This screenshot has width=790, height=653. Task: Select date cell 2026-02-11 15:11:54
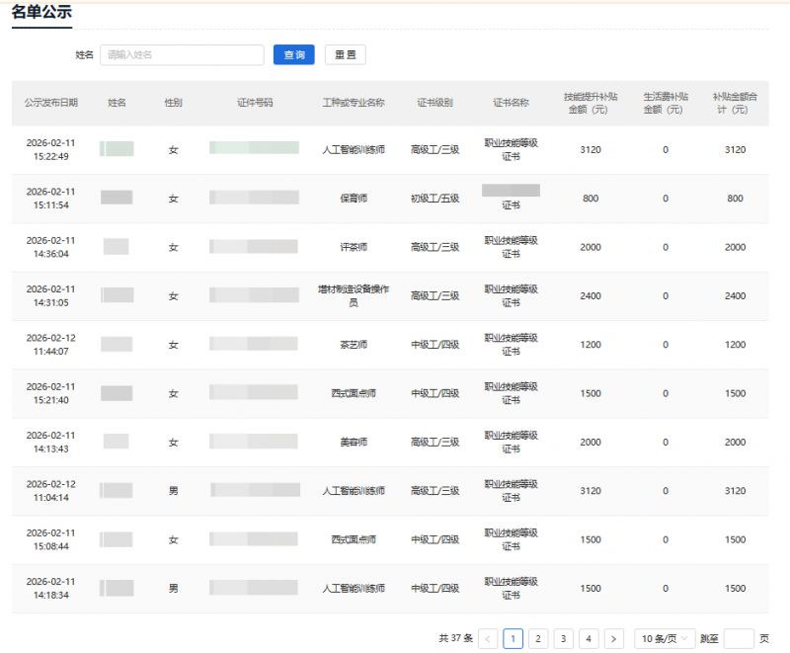point(51,199)
